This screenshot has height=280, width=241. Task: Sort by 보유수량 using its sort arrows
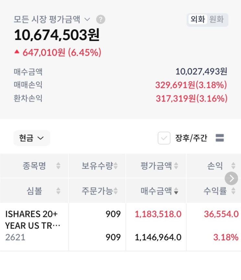pos(115,166)
